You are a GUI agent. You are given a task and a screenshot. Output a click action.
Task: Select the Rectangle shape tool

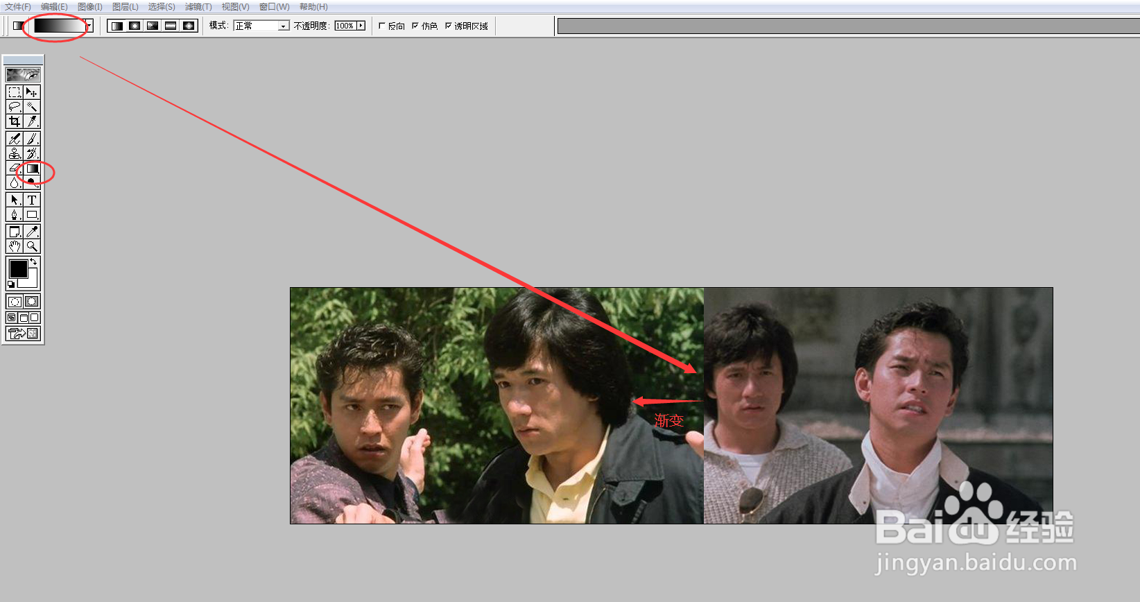[x=32, y=214]
